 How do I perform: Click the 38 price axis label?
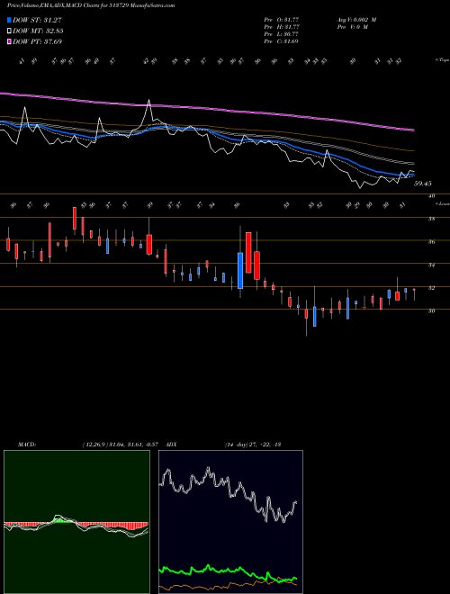click(432, 219)
